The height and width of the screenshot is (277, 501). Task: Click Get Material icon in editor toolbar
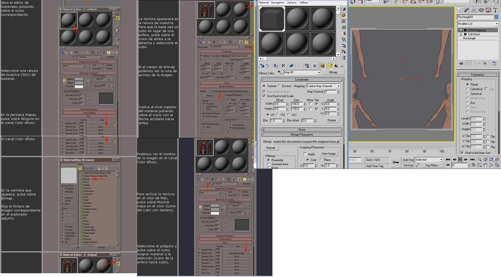pos(262,66)
